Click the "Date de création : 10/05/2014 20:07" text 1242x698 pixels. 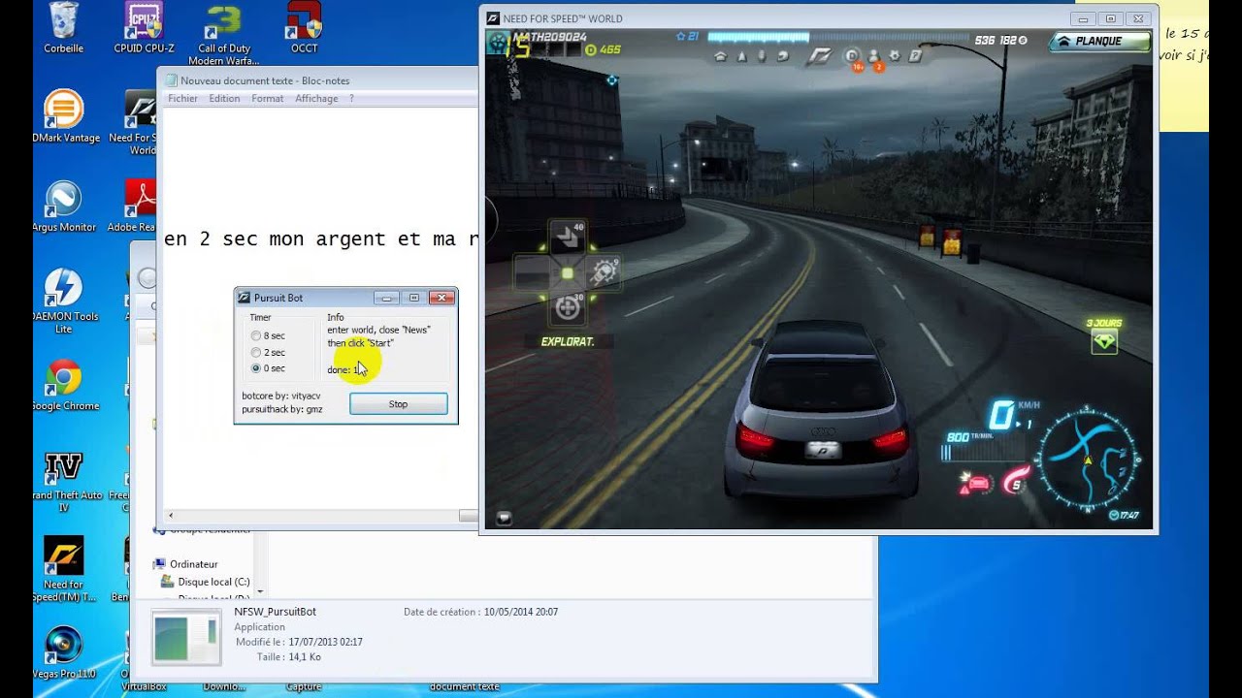coord(480,613)
